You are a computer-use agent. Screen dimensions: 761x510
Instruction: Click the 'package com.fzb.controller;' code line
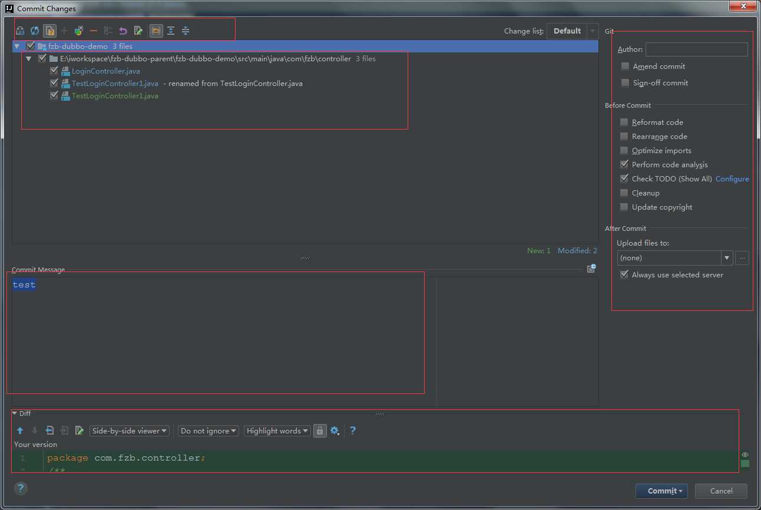[x=126, y=458]
